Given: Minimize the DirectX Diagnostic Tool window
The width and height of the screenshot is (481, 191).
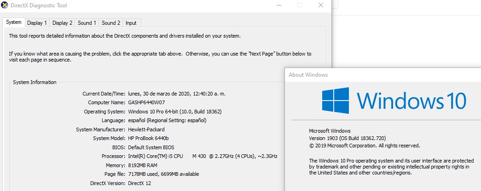Looking at the screenshot, I should point(278,5).
